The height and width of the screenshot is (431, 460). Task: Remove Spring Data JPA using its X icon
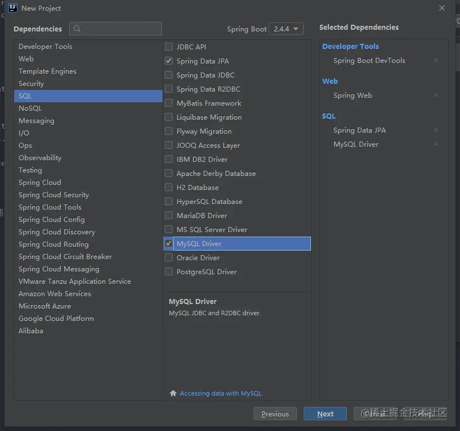point(436,130)
